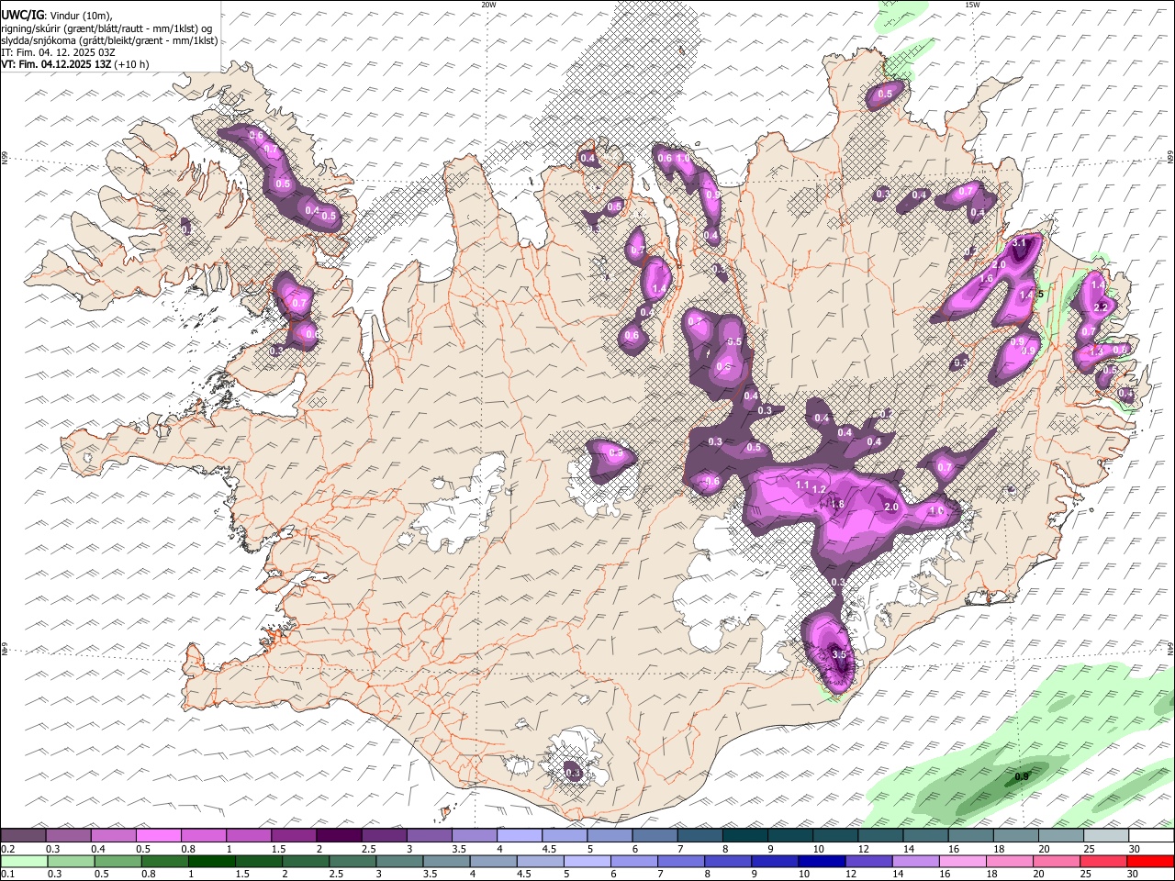Click the 1.3 snowfall value on the map
The image size is (1175, 881).
click(x=1095, y=351)
